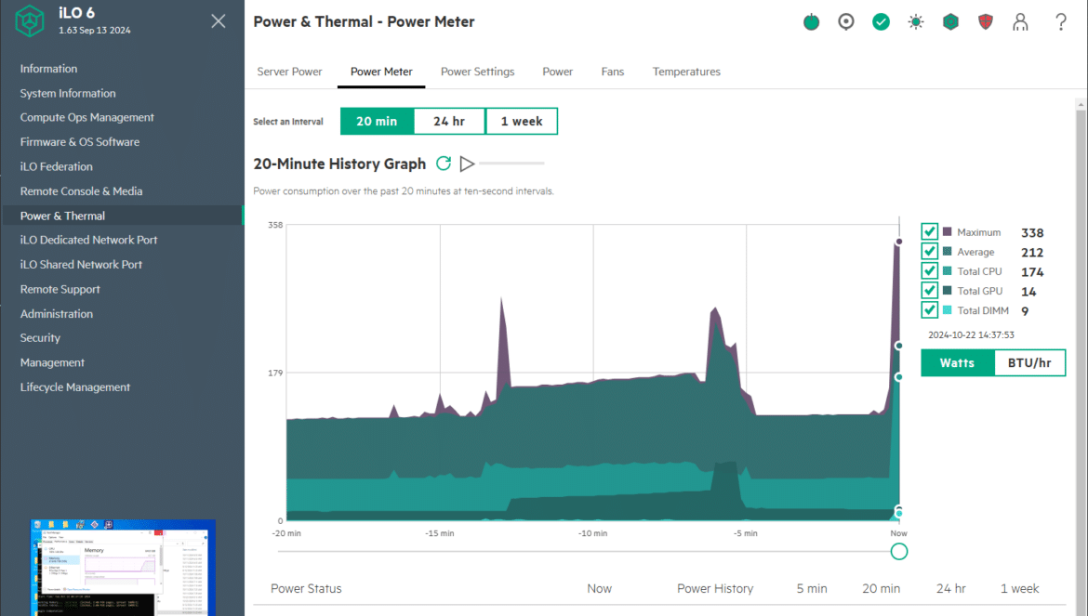1088x616 pixels.
Task: Open the Fans tab
Action: tap(613, 72)
